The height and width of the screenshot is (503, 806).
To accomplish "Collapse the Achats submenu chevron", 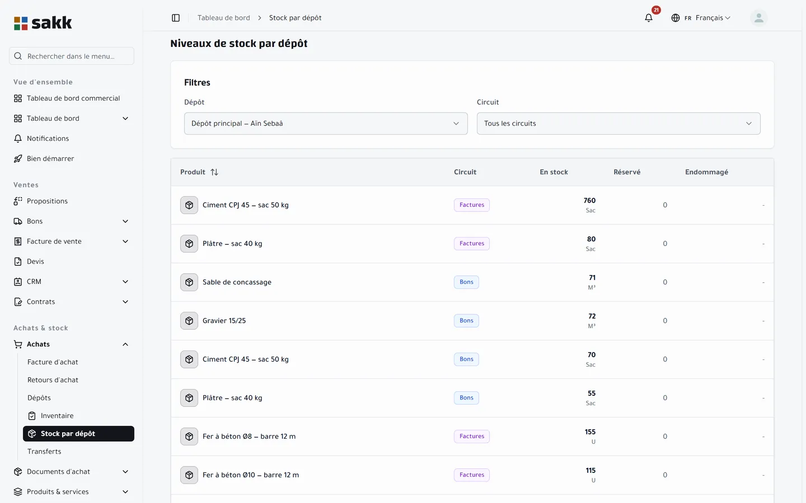I will (x=125, y=344).
